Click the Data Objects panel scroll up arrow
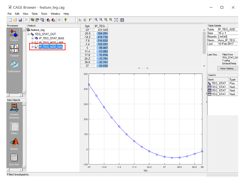 click(24, 104)
